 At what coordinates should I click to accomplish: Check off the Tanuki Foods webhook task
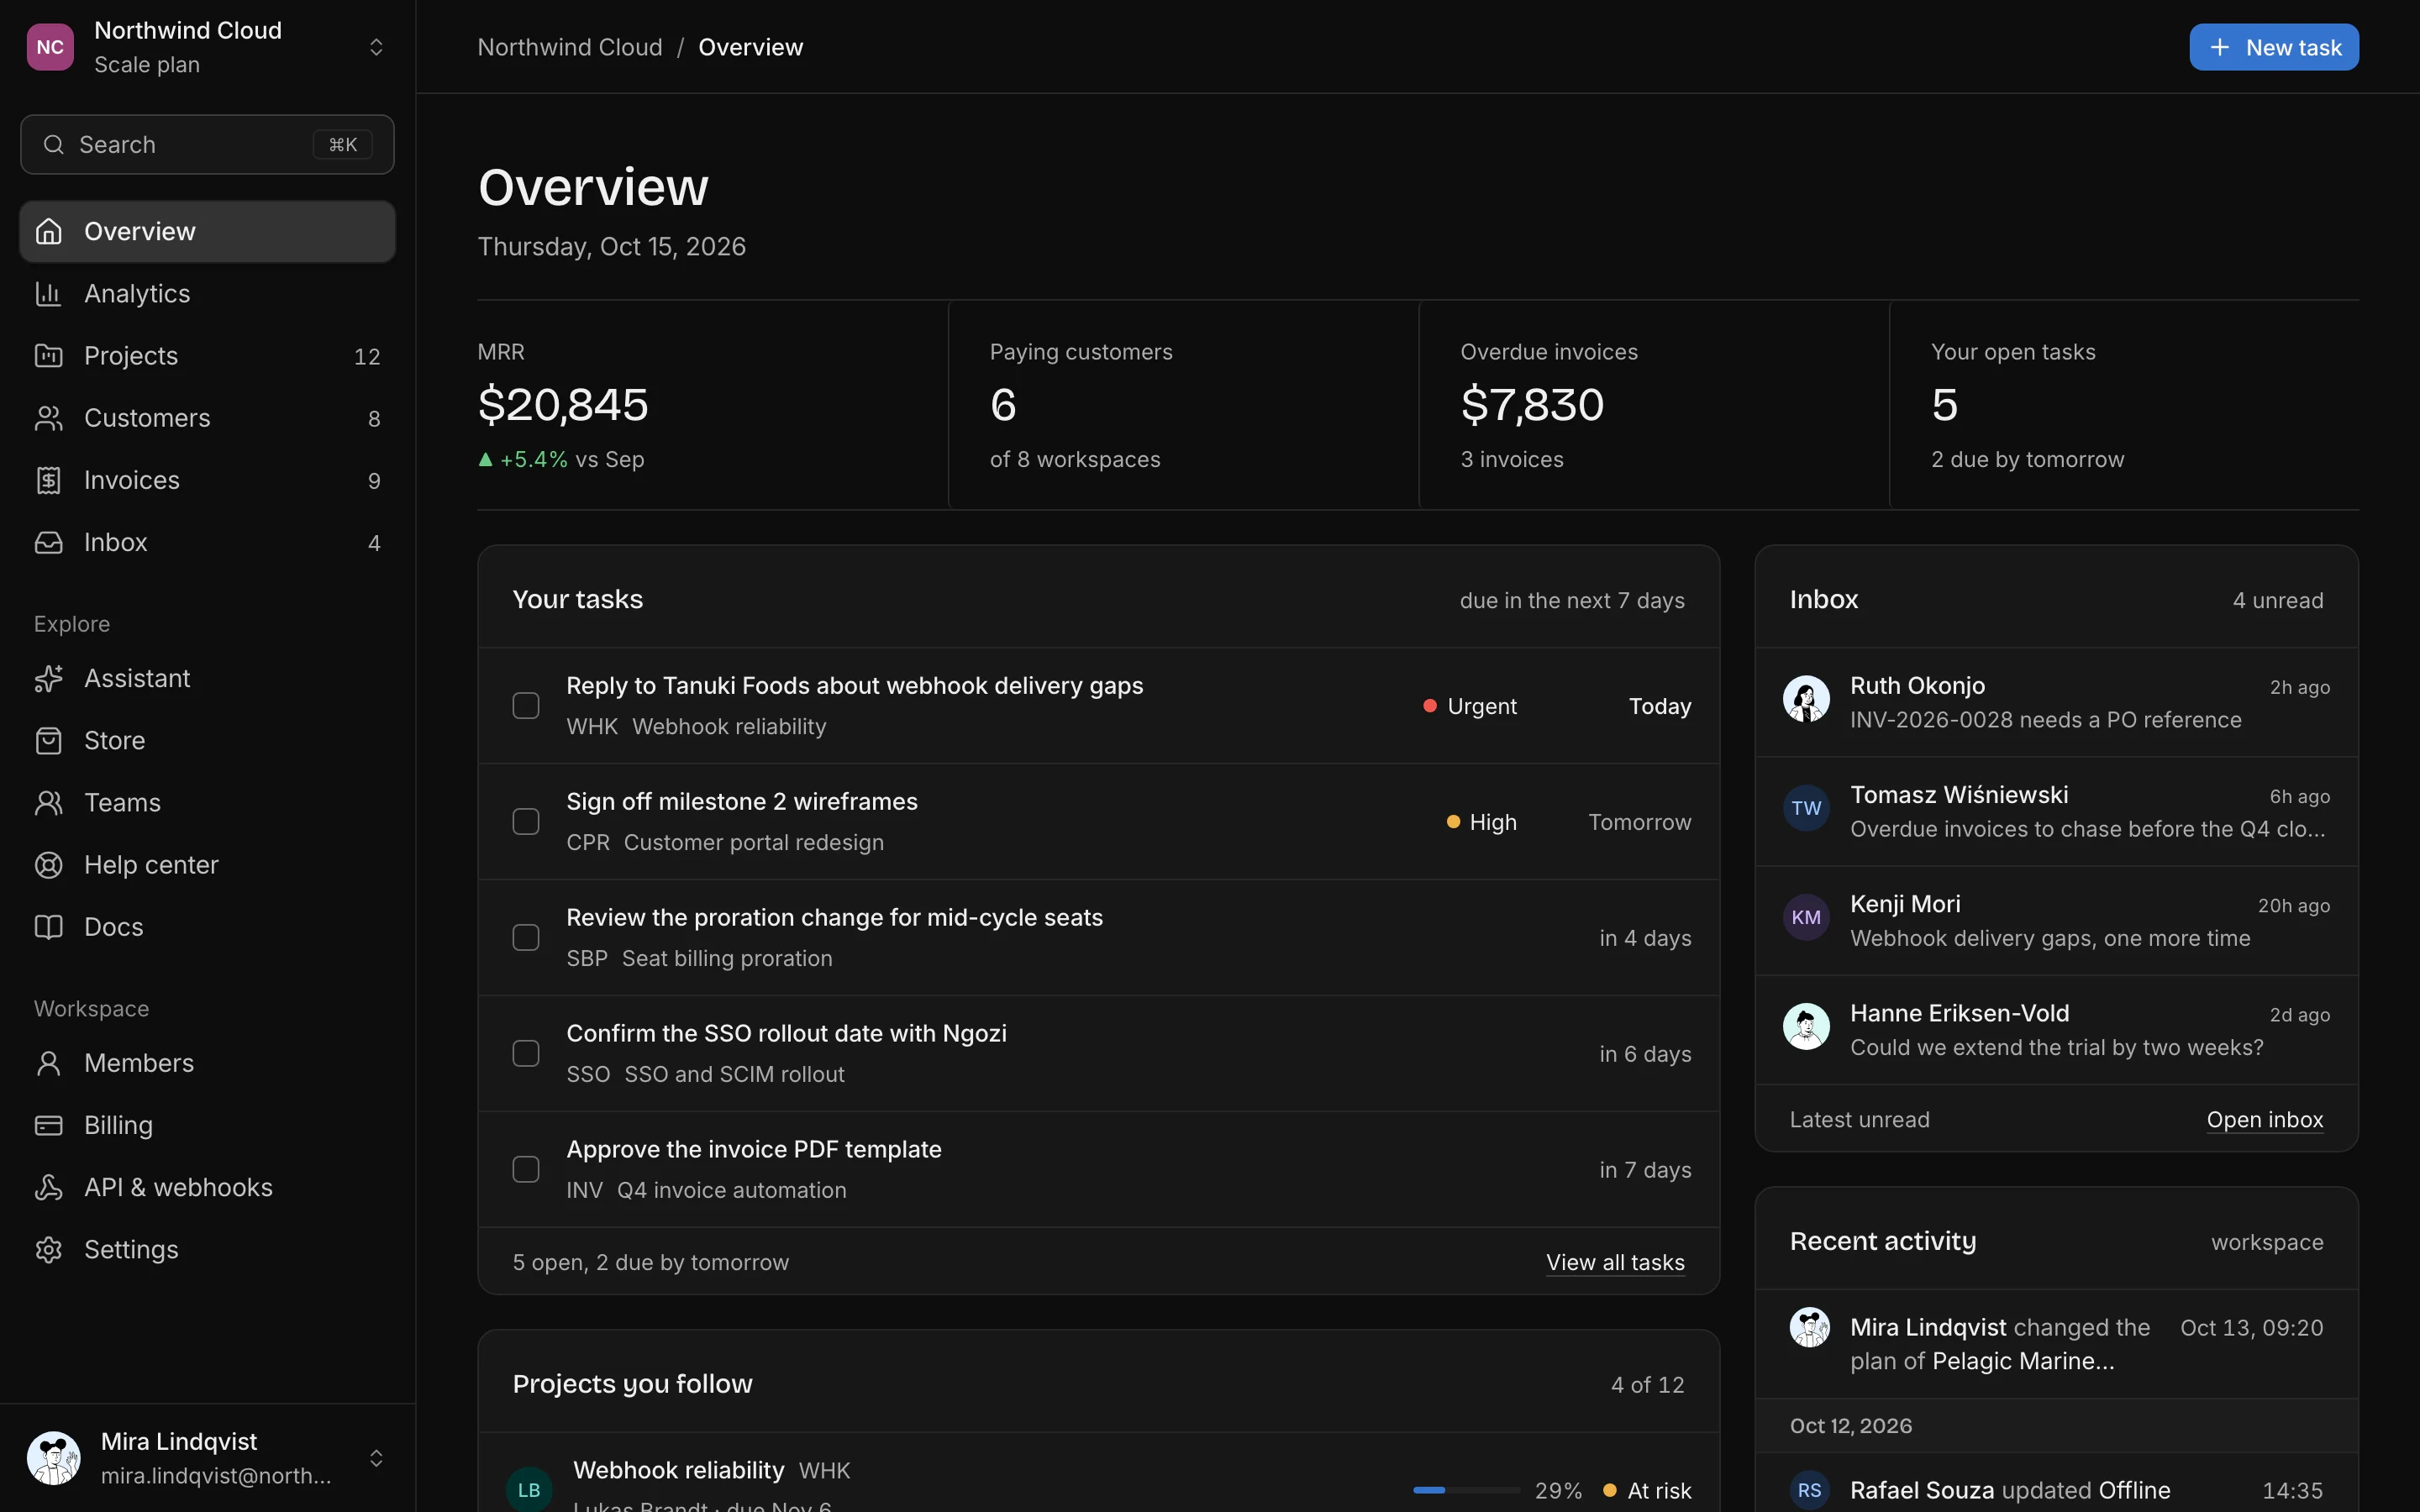click(x=526, y=706)
